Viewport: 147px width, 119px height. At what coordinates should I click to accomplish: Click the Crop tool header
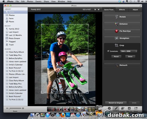(x=122, y=45)
